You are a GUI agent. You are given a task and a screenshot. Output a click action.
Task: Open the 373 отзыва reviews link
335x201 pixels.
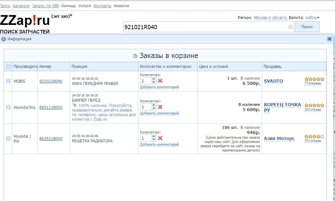point(313,141)
